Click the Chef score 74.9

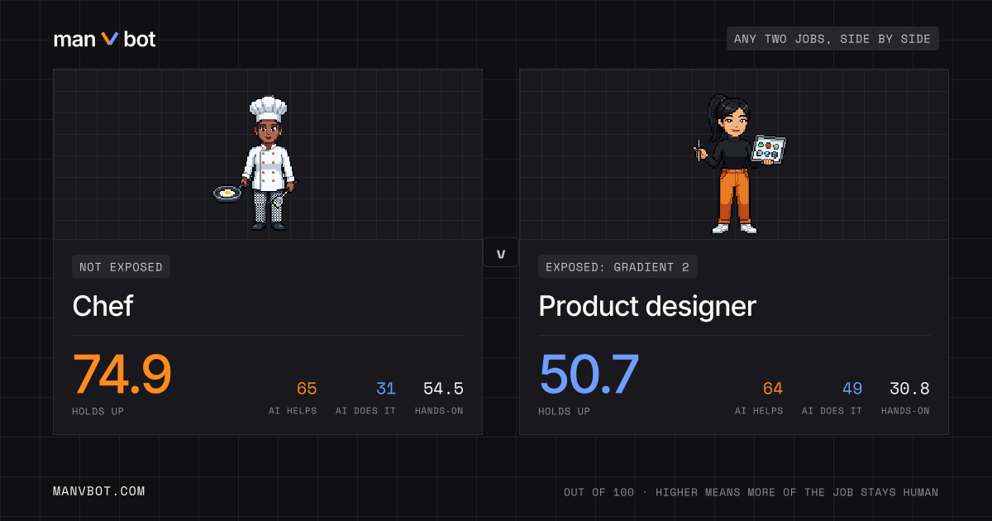coord(122,375)
